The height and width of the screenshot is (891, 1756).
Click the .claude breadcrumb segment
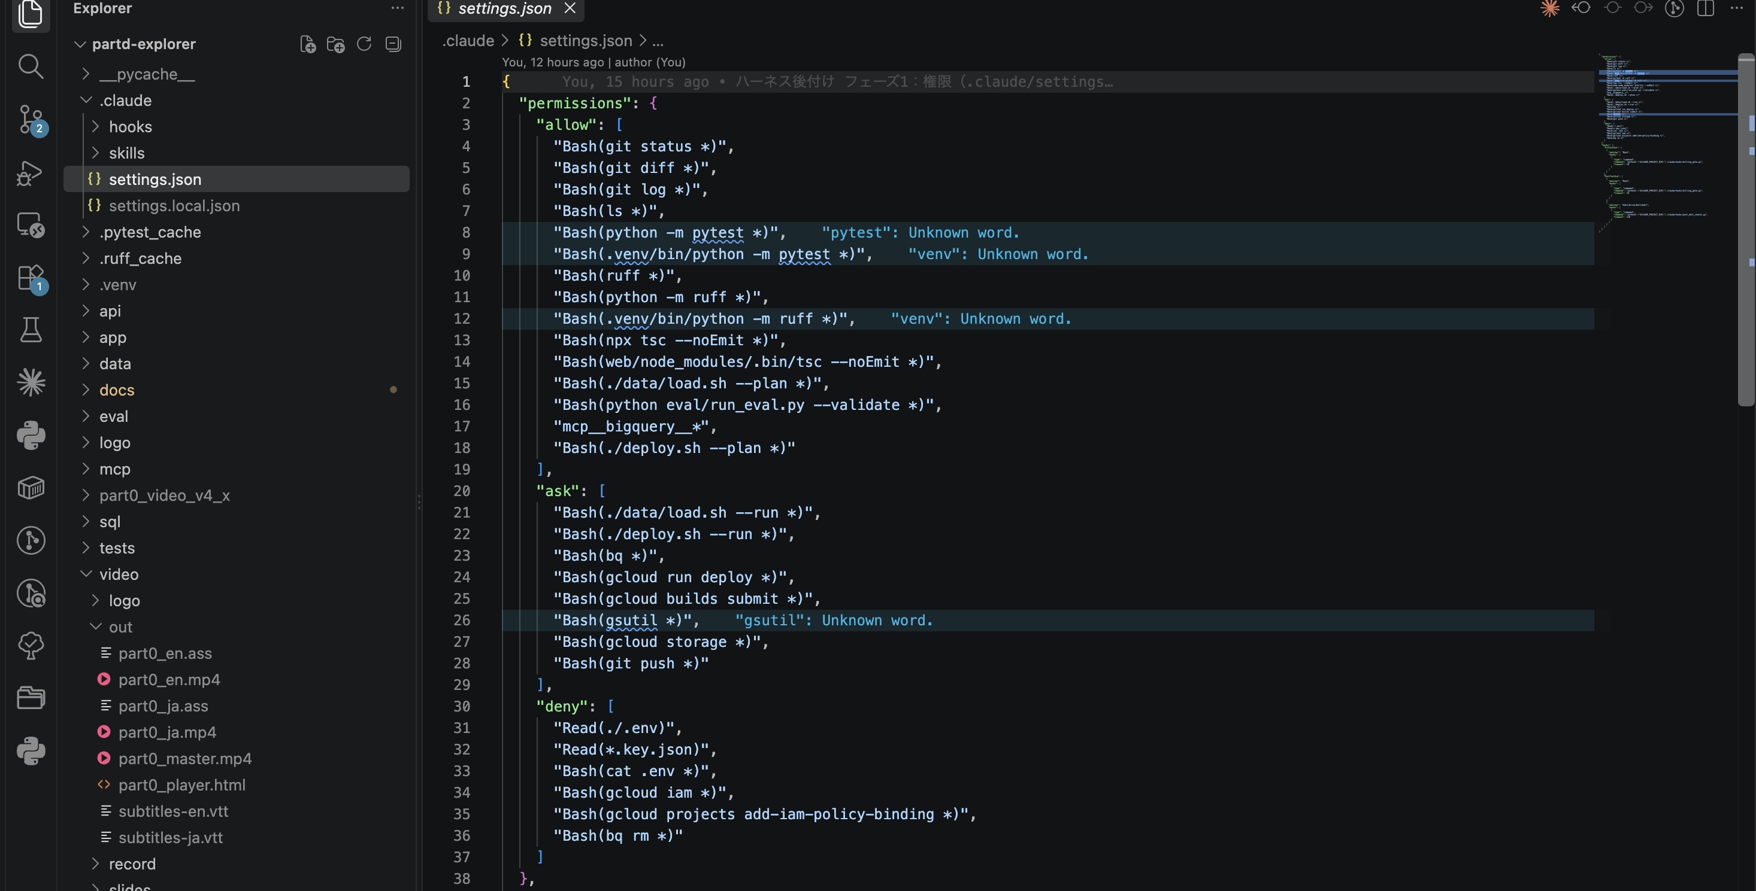[468, 41]
